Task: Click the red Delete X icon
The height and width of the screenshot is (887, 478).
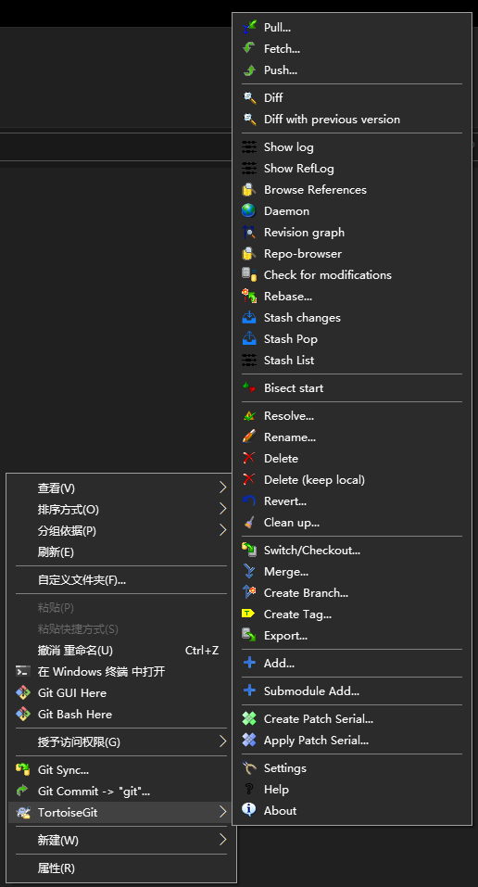Action: pyautogui.click(x=249, y=458)
